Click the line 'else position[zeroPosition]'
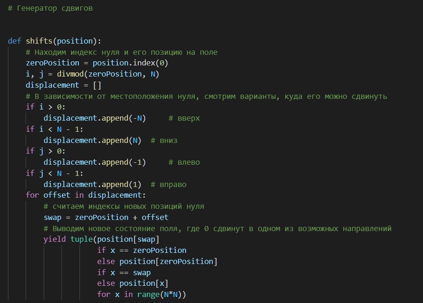 coord(157,261)
